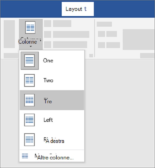This screenshot has height=168, width=155.
Task: Click the Colonne button label text
Action: coord(28,42)
